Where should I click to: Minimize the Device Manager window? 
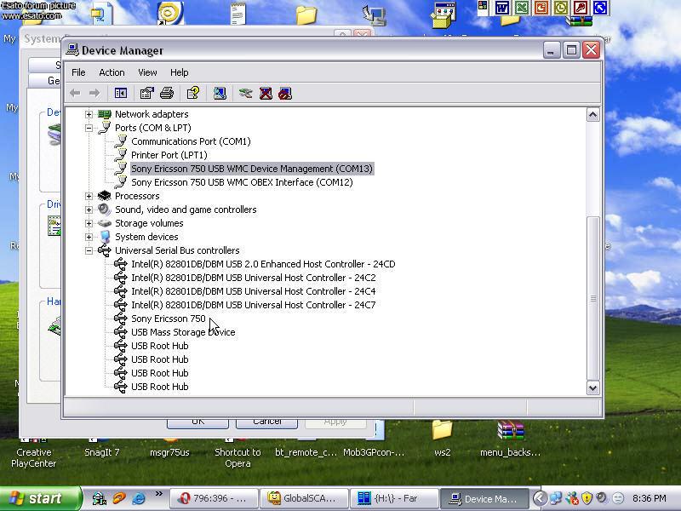(x=551, y=50)
